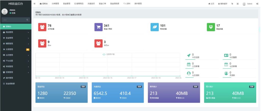Toggle the 注册用户数 chart legend series

(109, 54)
